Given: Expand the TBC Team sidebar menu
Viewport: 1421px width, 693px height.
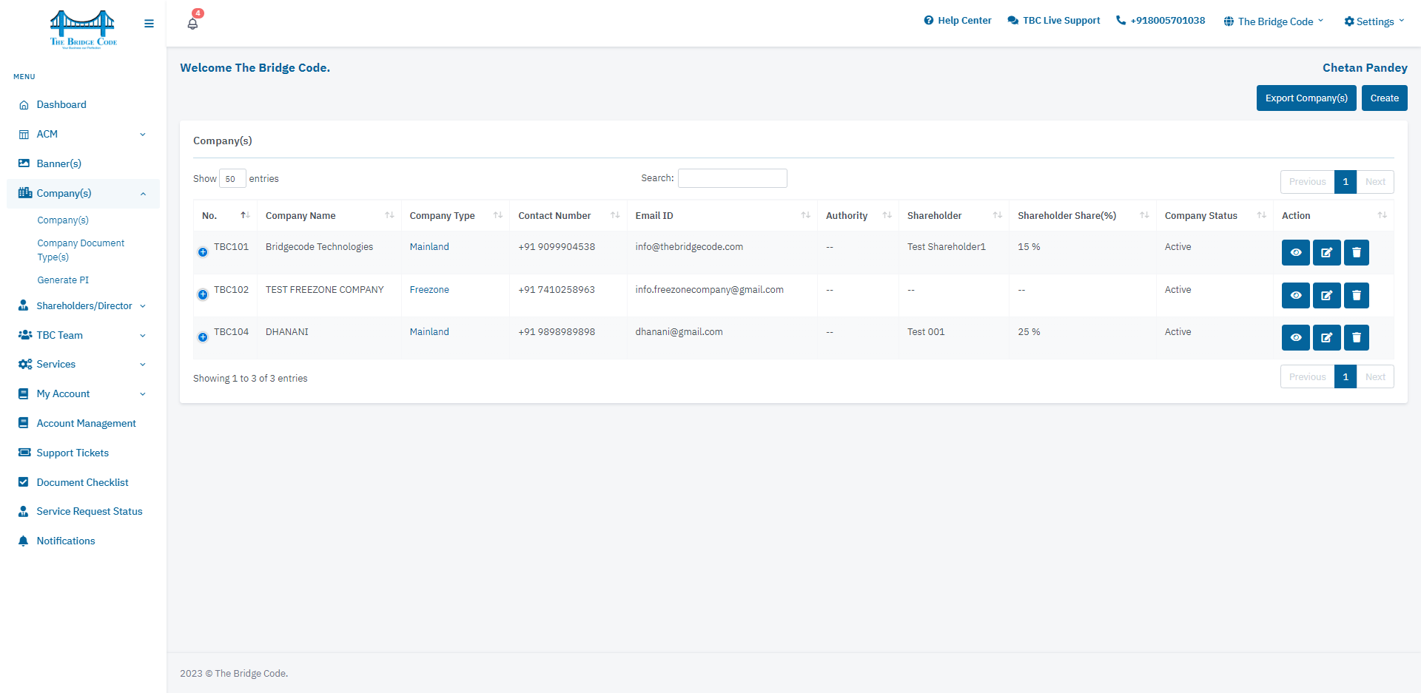Looking at the screenshot, I should click(x=83, y=336).
